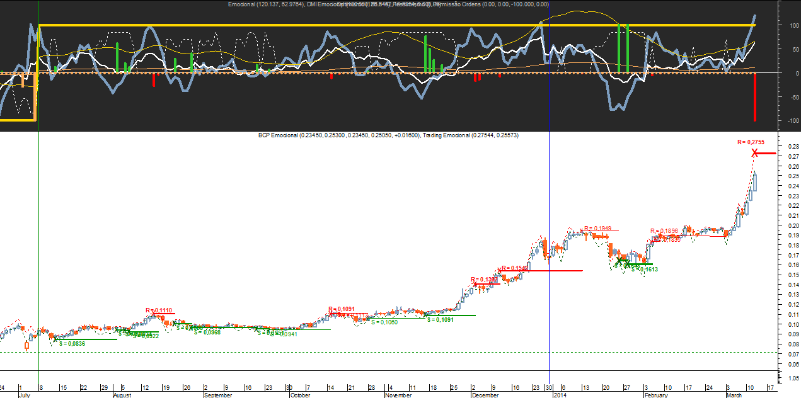Click the 2014 year marker on date axis
The height and width of the screenshot is (398, 801).
(x=560, y=395)
